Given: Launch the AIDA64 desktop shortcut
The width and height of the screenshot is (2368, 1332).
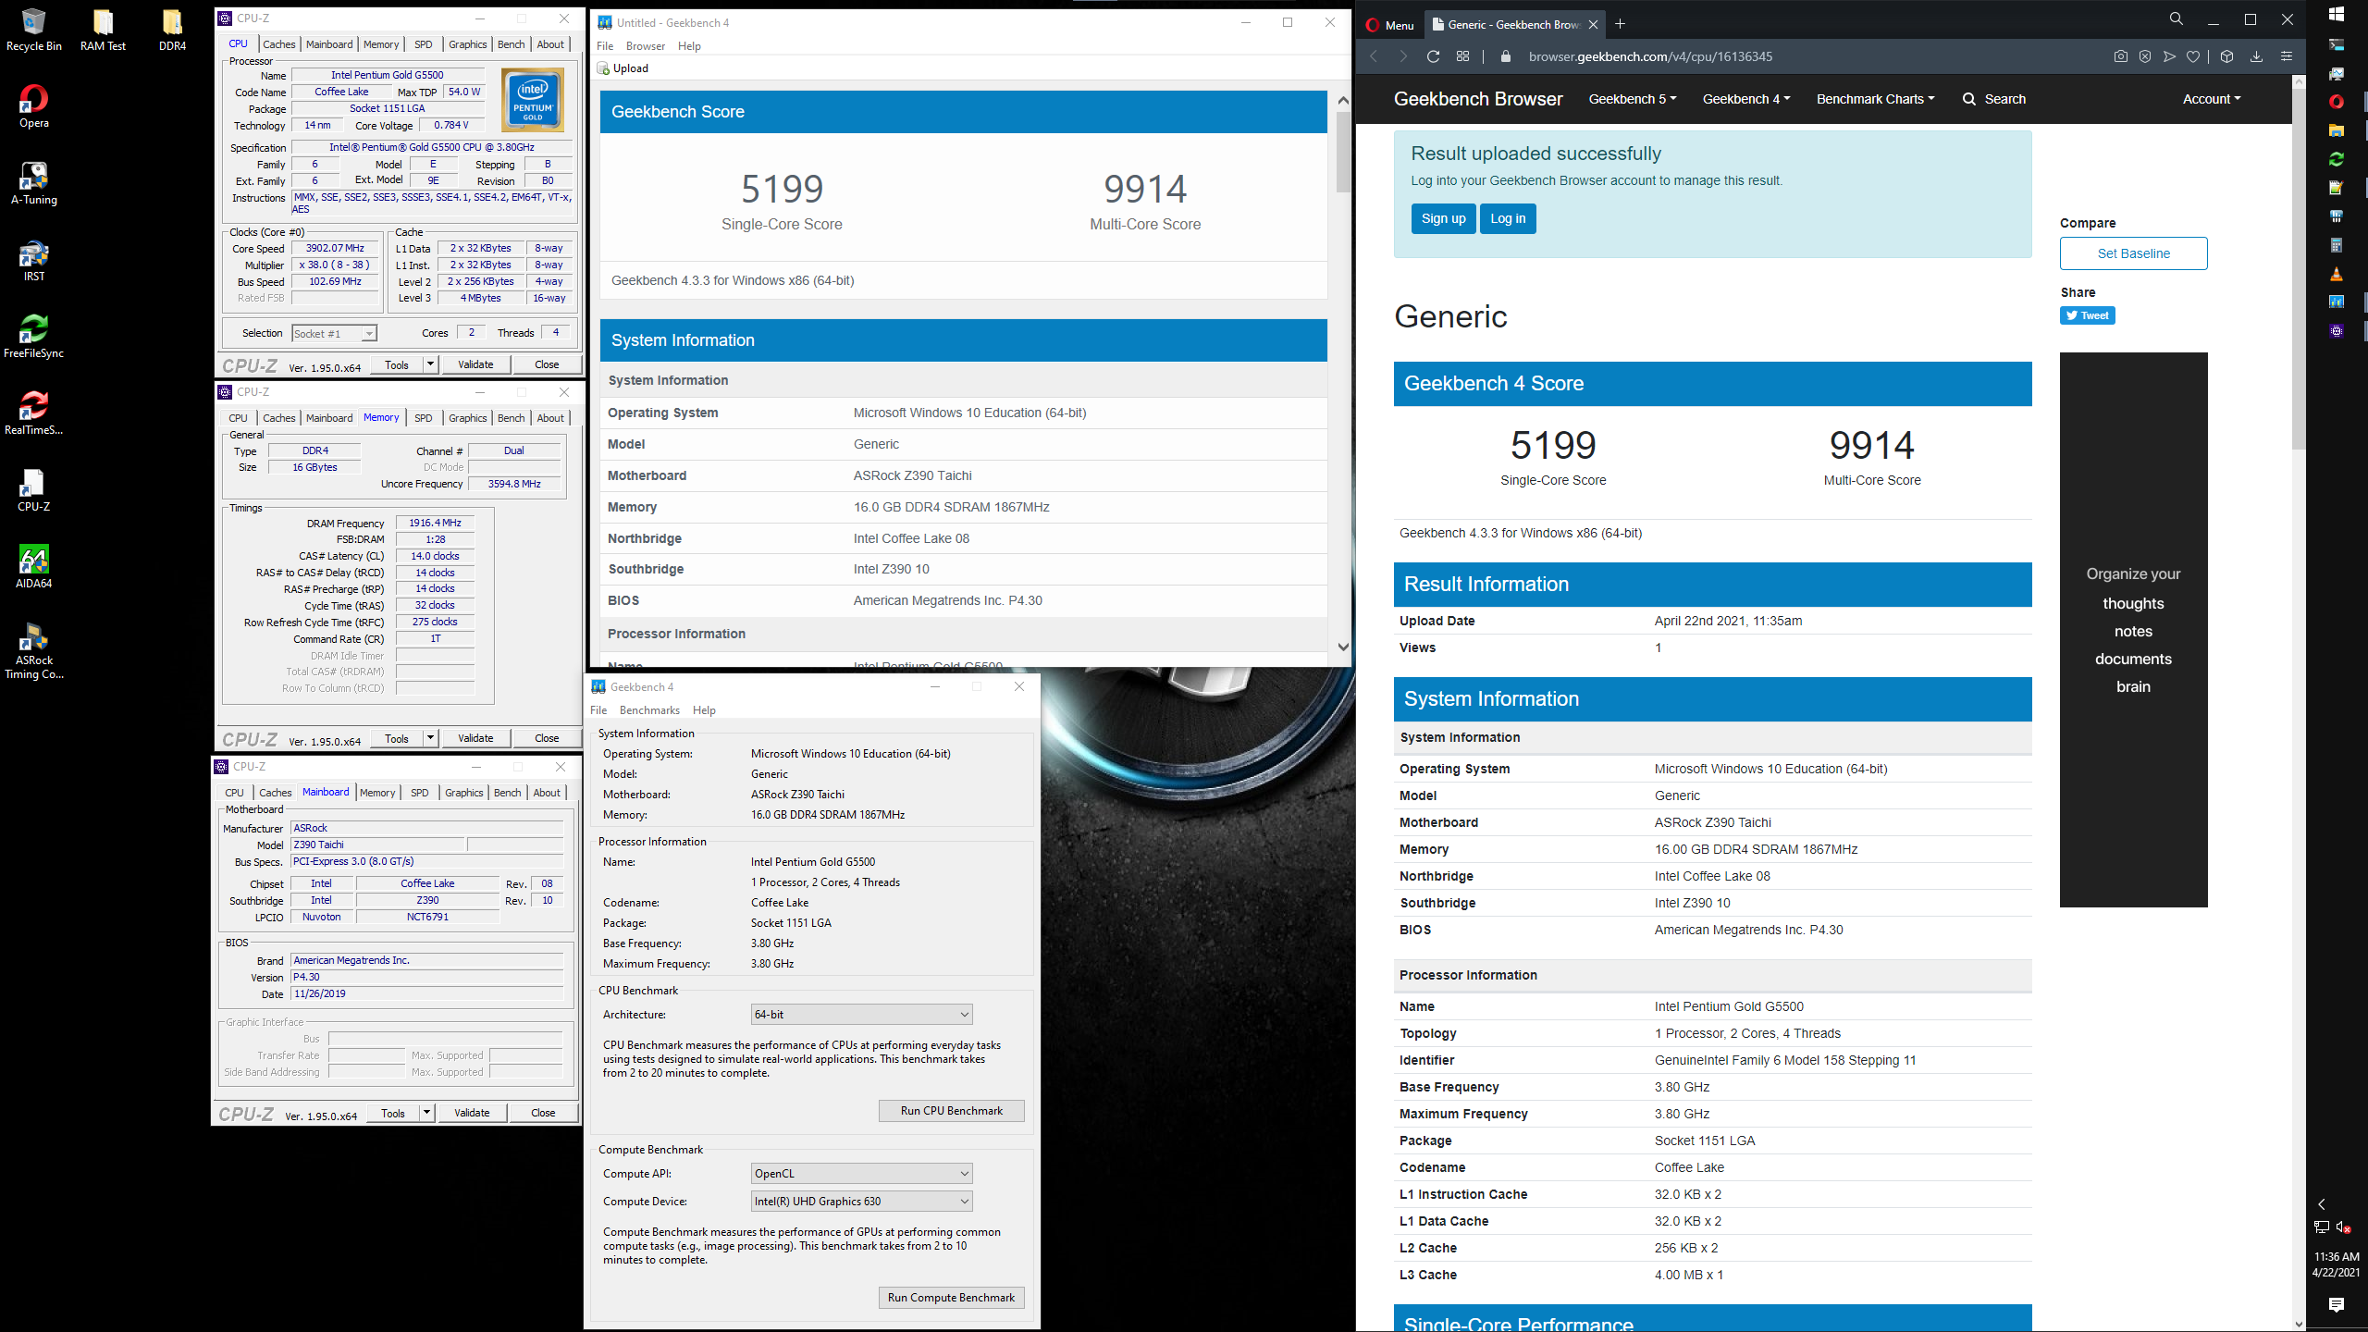Looking at the screenshot, I should click(x=34, y=567).
